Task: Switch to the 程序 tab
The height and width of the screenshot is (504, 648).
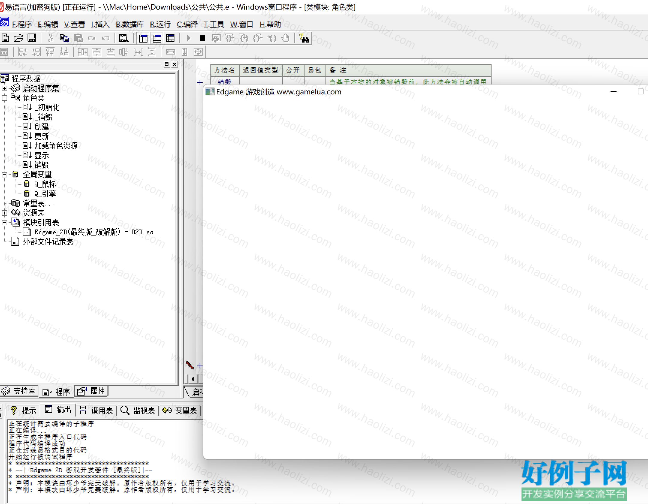Action: pyautogui.click(x=56, y=392)
